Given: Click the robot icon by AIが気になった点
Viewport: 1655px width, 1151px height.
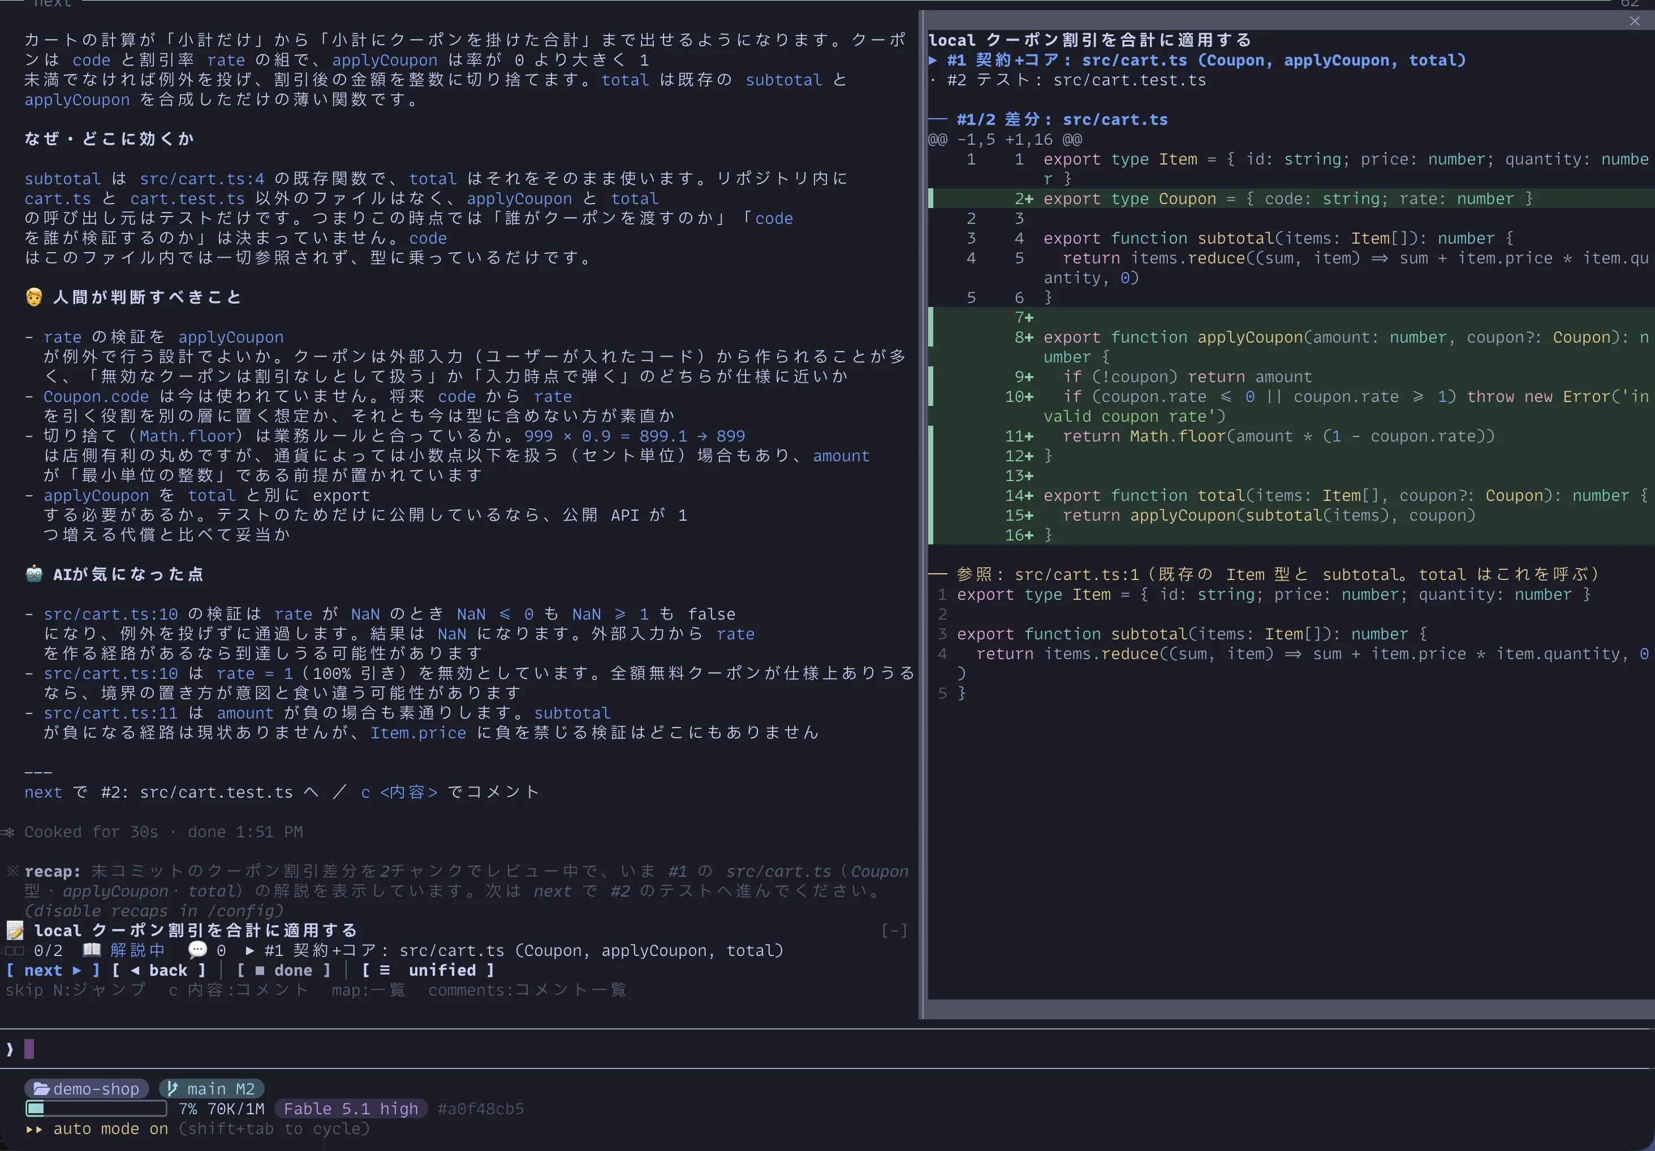Looking at the screenshot, I should click(34, 574).
